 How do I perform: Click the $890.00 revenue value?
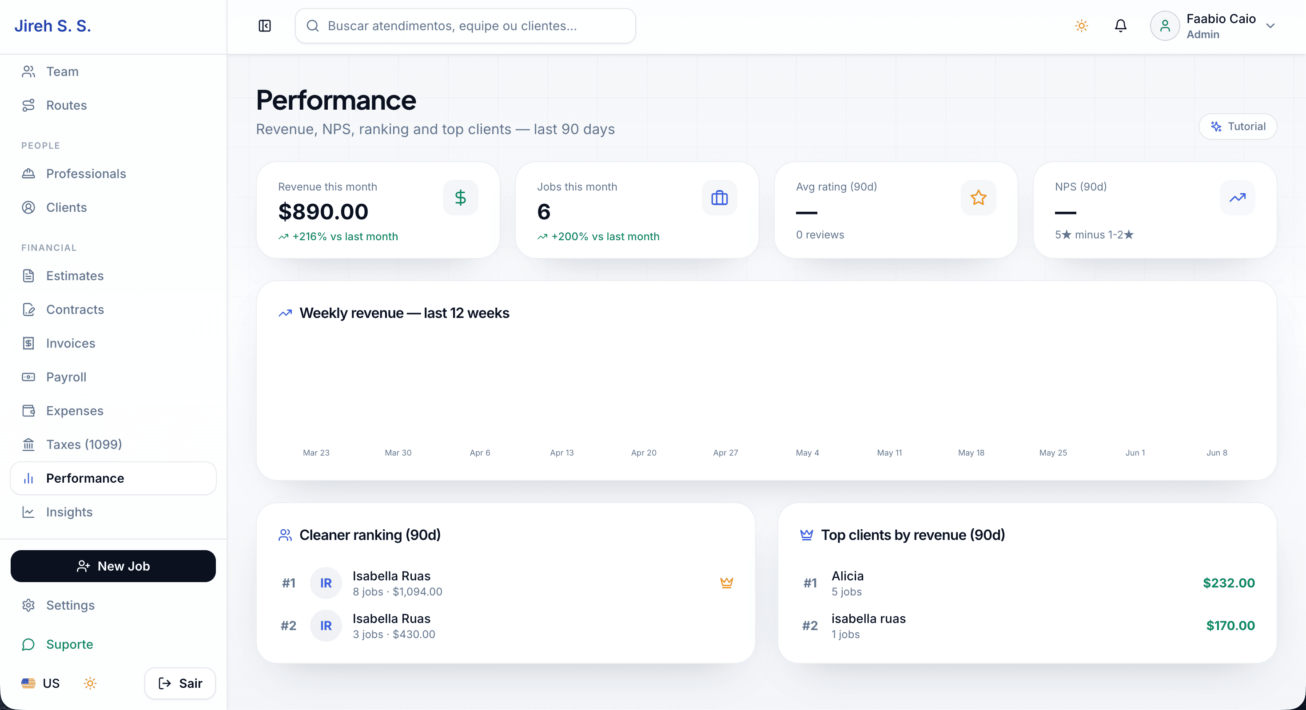point(323,211)
